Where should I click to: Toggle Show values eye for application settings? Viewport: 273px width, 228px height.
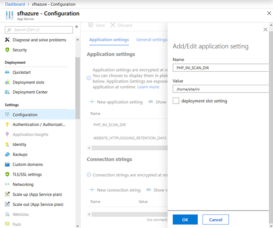click(150, 102)
